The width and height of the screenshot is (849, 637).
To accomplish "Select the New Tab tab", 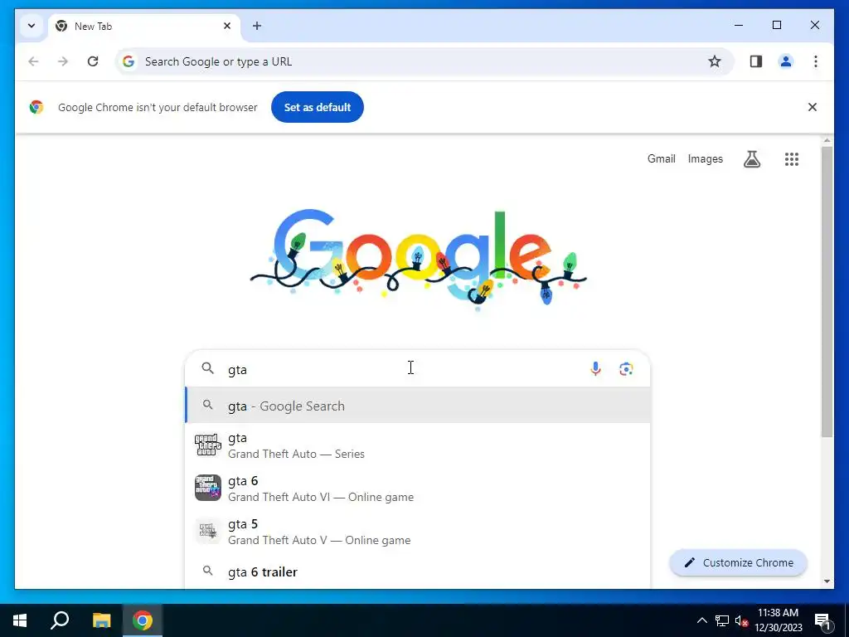I will click(145, 26).
